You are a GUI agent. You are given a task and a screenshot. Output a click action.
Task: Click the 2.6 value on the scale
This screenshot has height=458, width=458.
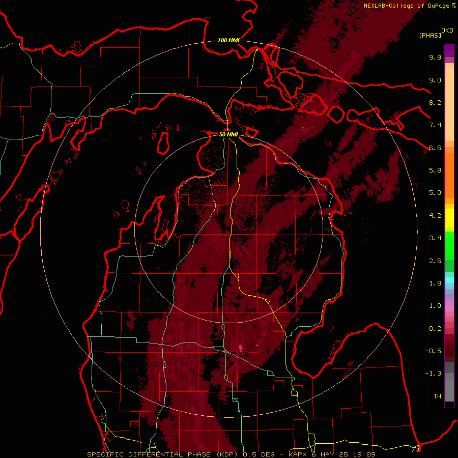click(435, 261)
